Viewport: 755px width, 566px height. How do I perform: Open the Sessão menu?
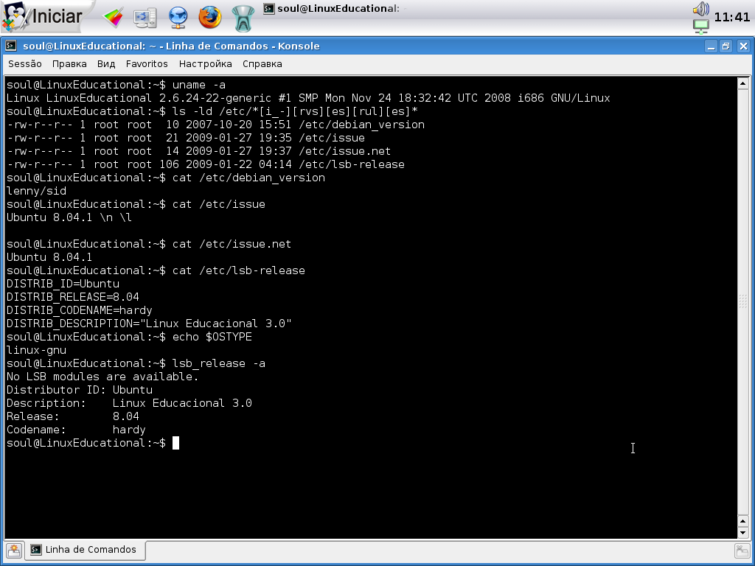coord(25,64)
